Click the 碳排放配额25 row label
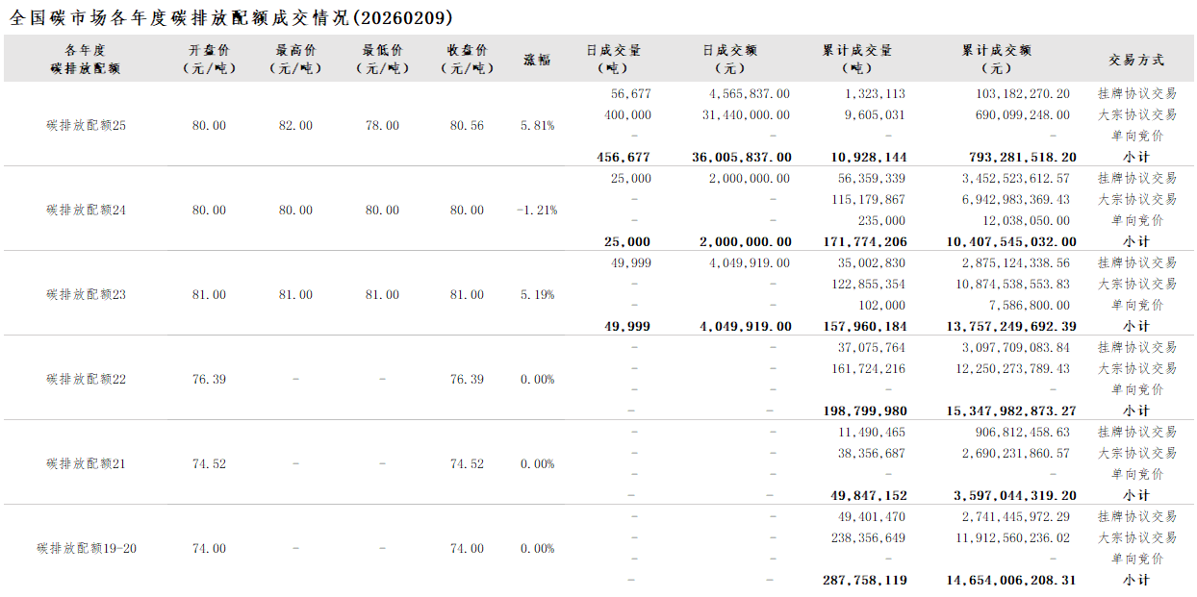 coord(86,126)
